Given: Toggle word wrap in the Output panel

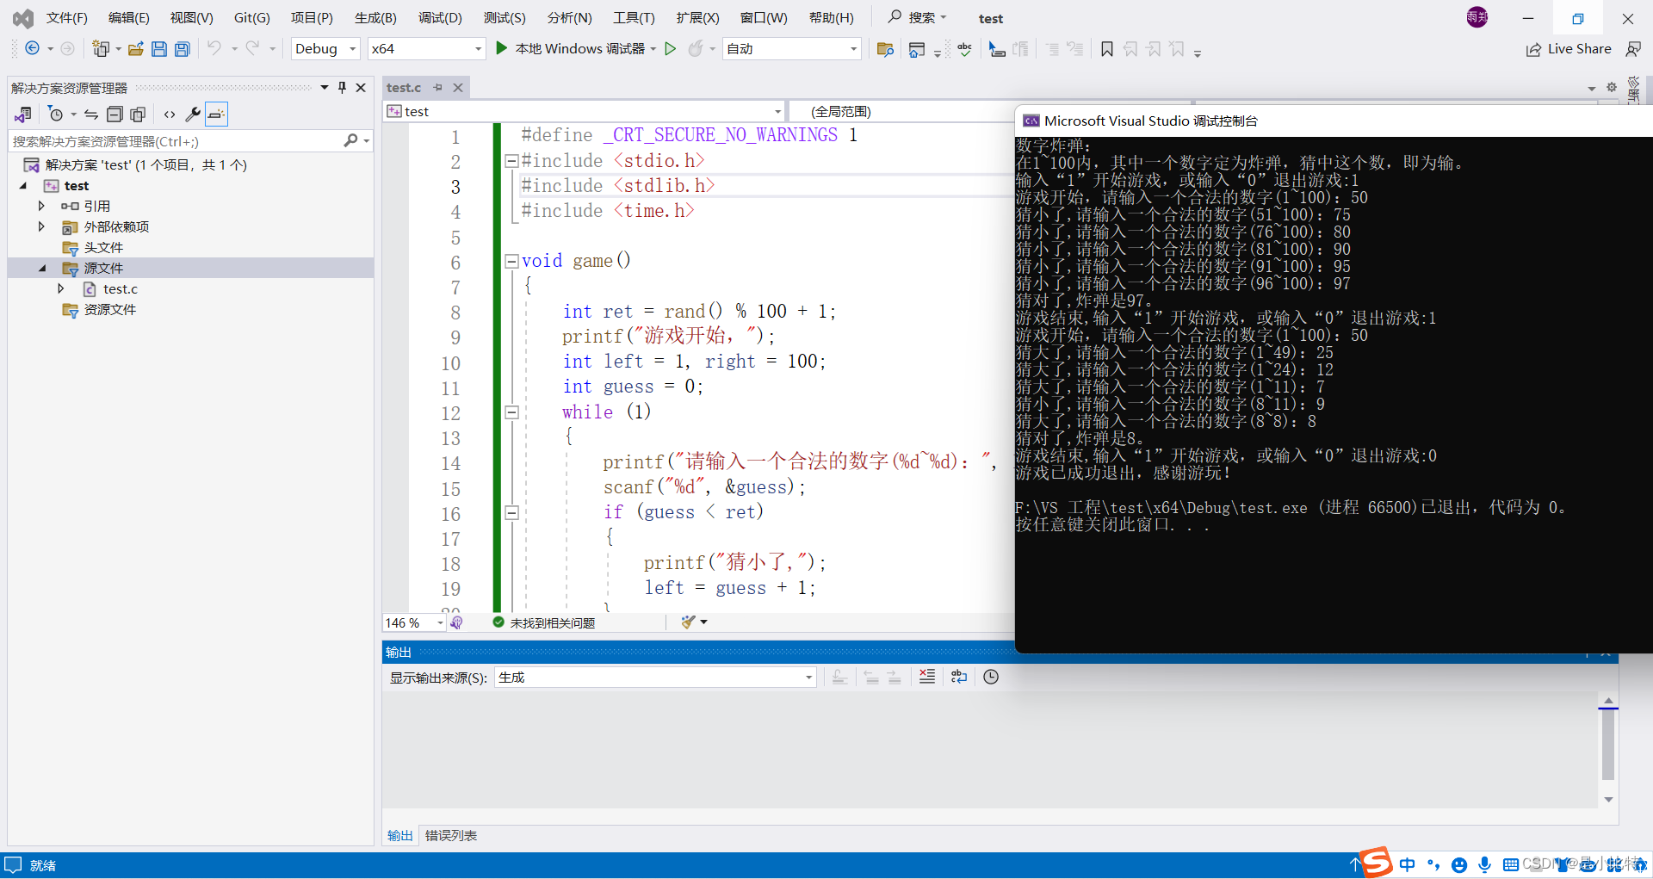Looking at the screenshot, I should pos(959,678).
